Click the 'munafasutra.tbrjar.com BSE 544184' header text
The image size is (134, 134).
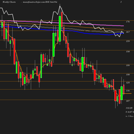click(40, 2)
